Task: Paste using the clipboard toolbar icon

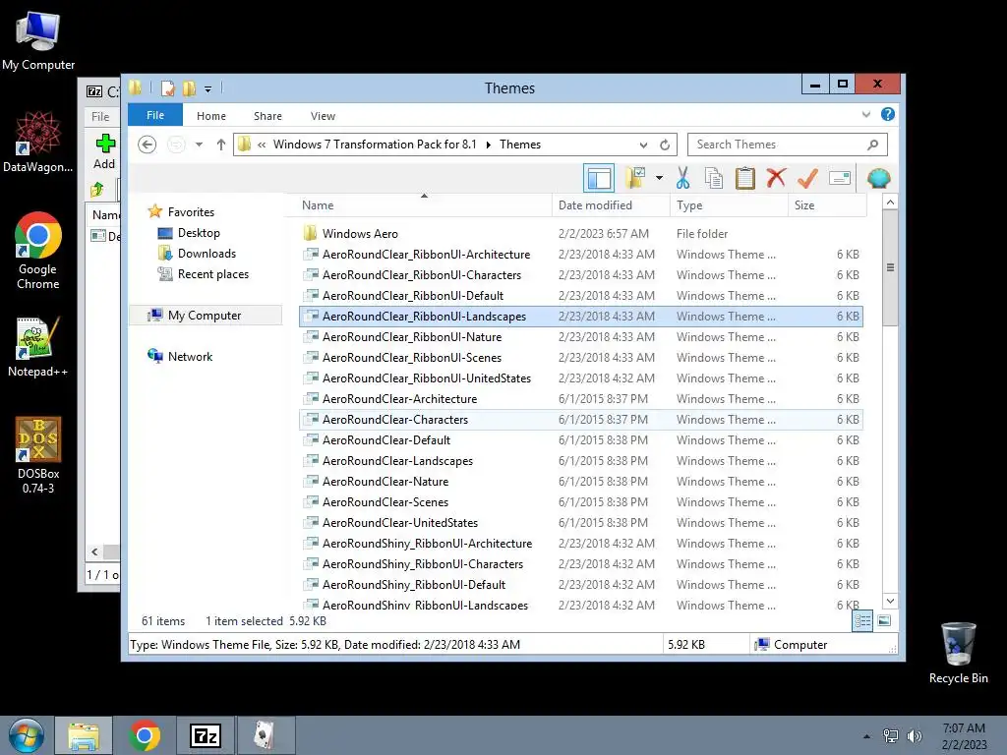Action: [745, 178]
